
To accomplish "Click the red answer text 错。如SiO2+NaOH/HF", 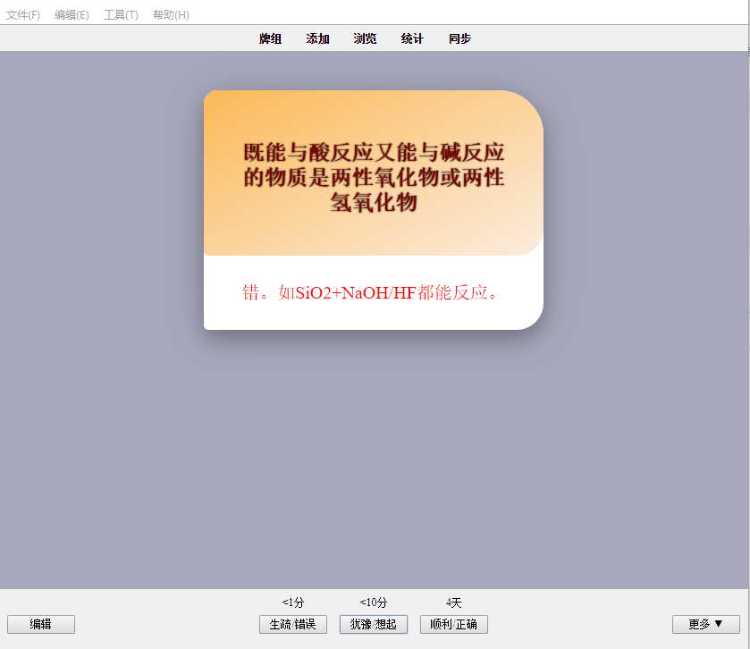I will 370,292.
